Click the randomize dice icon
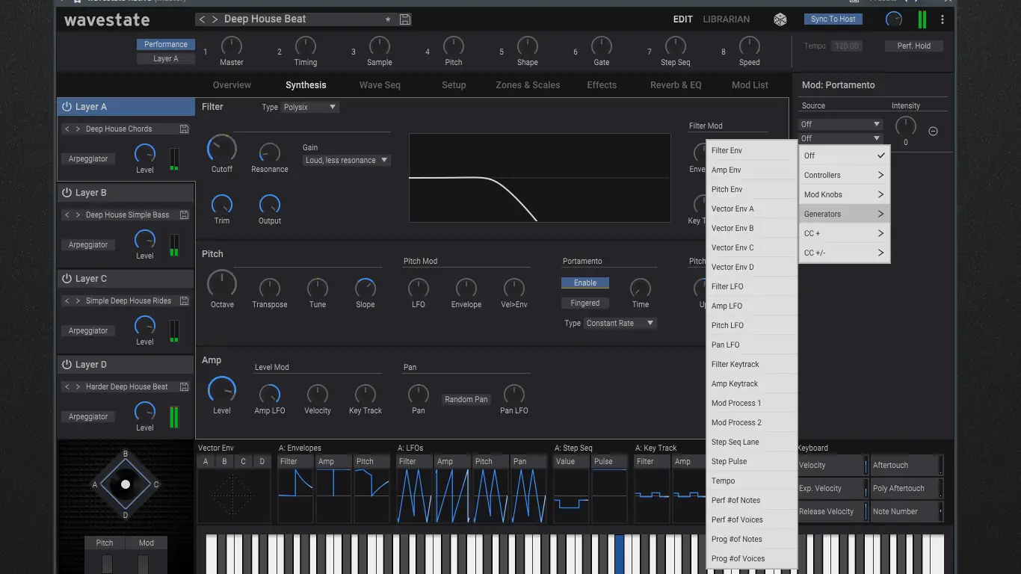The width and height of the screenshot is (1021, 574). coord(780,19)
